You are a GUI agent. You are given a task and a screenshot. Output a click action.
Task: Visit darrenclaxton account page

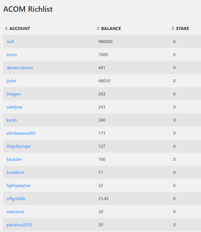pyautogui.click(x=20, y=68)
